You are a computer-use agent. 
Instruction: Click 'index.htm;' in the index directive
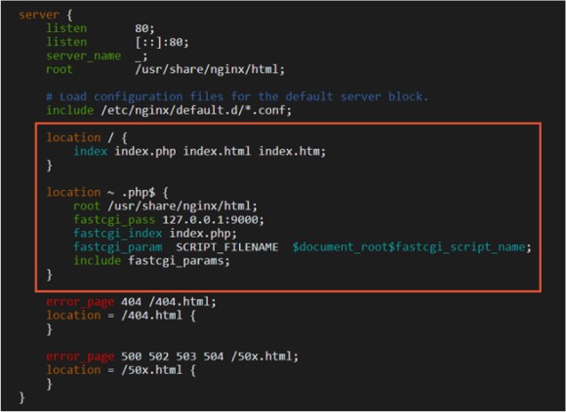292,151
